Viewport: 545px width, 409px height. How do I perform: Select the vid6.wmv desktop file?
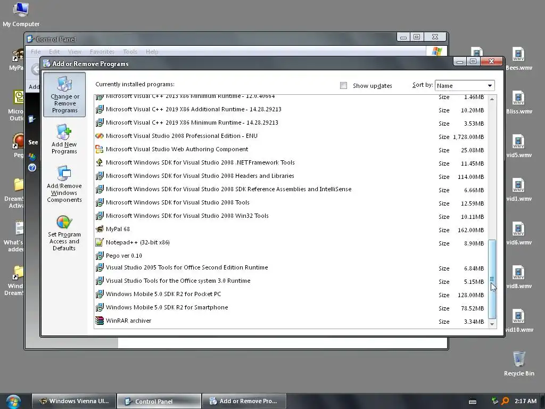point(518,233)
